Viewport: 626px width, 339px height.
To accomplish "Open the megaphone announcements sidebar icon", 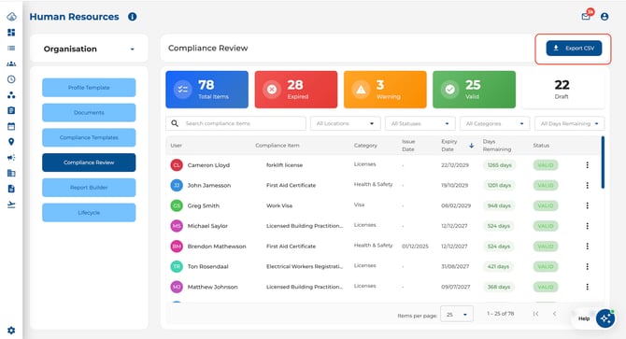I will click(x=11, y=158).
